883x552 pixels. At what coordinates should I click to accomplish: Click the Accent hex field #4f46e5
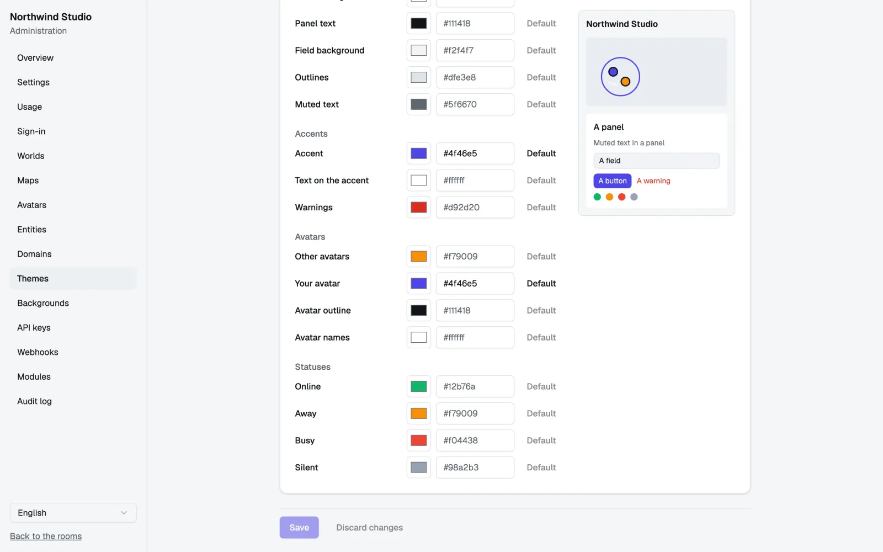(475, 153)
